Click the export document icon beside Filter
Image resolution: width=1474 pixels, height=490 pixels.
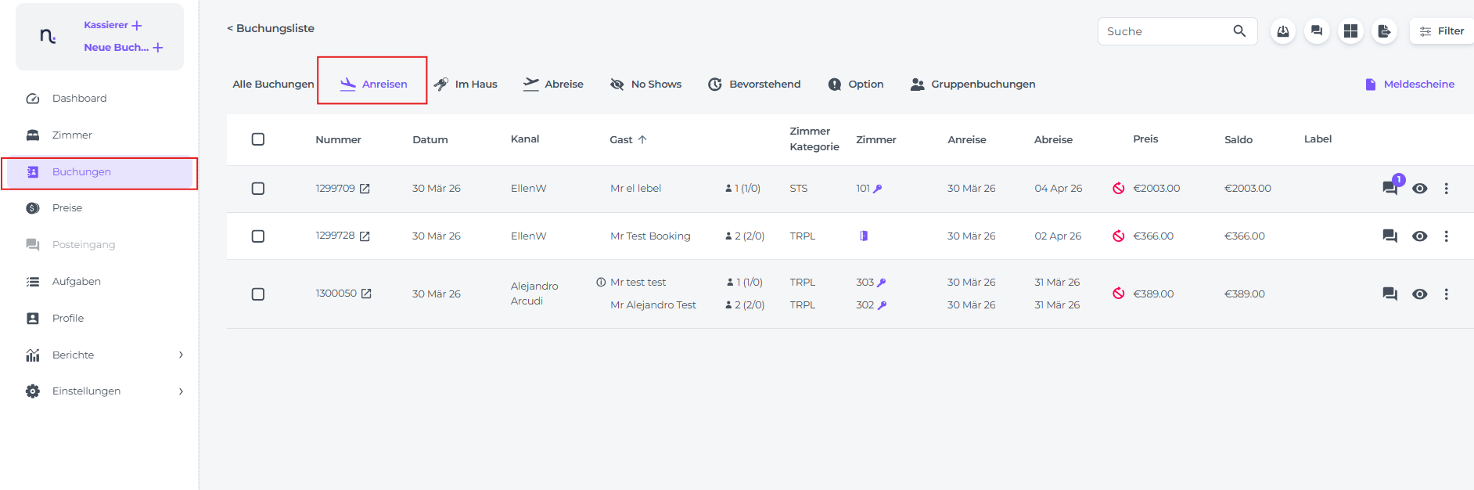pos(1384,31)
